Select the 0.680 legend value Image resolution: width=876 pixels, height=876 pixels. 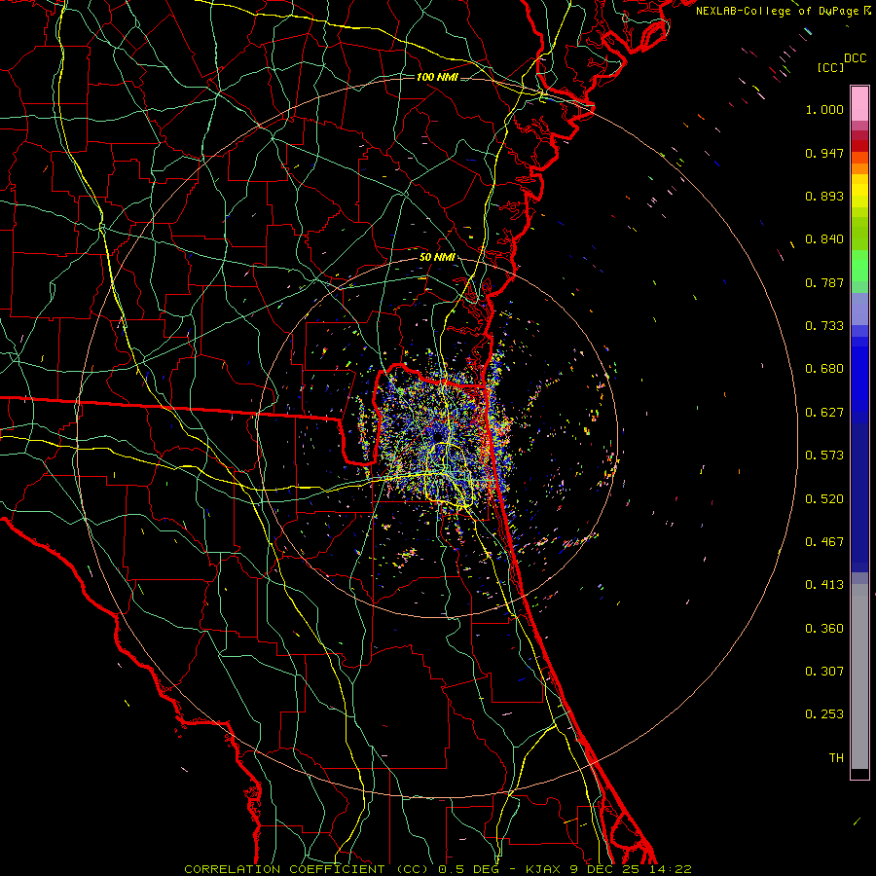[x=824, y=369]
